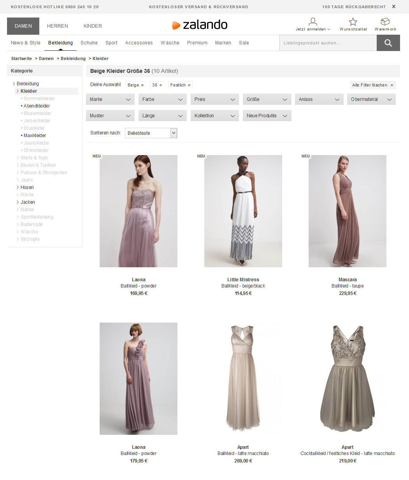Image resolution: width=409 pixels, height=480 pixels.
Task: Open the Jetzt anmelden account icon
Action: (x=313, y=22)
